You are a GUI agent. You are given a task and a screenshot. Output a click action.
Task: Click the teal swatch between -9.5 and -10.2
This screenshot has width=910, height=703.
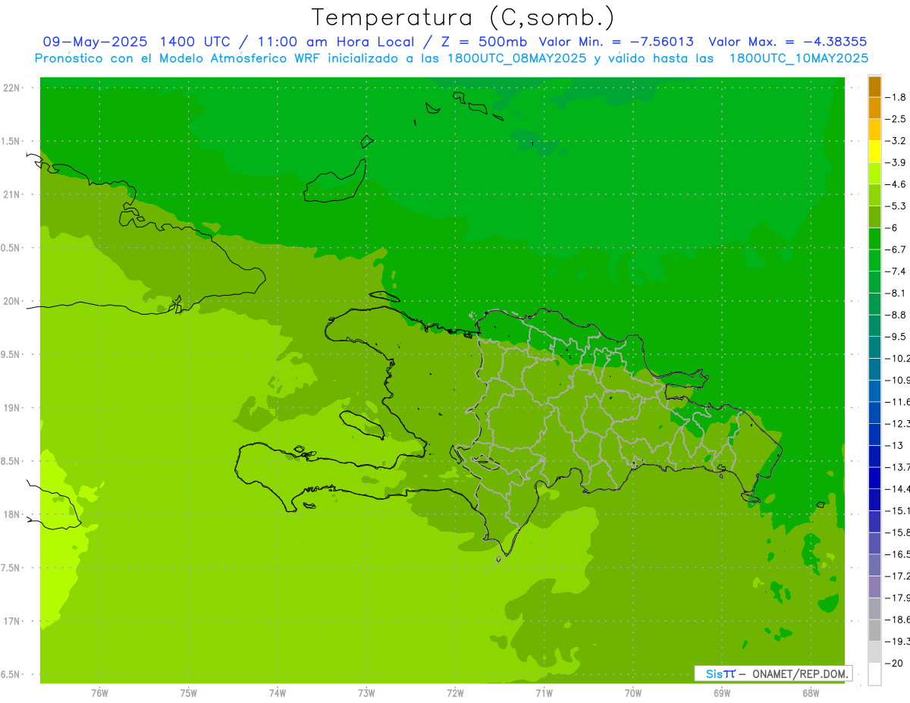[x=874, y=347]
